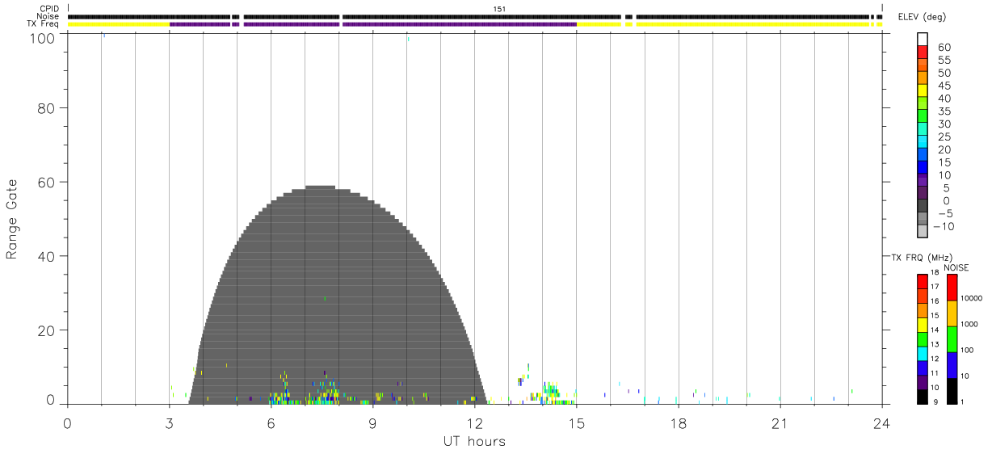Click the 45 label on ELEV scale
This screenshot has height=458, width=992.
[944, 86]
